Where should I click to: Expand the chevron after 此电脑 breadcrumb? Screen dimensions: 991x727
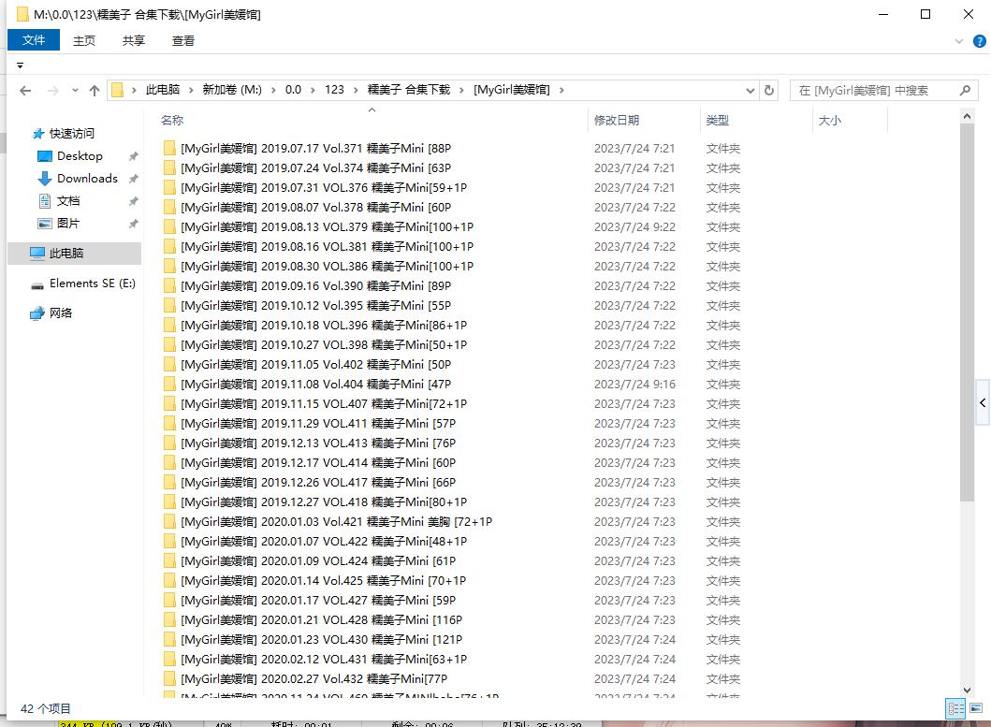point(191,90)
